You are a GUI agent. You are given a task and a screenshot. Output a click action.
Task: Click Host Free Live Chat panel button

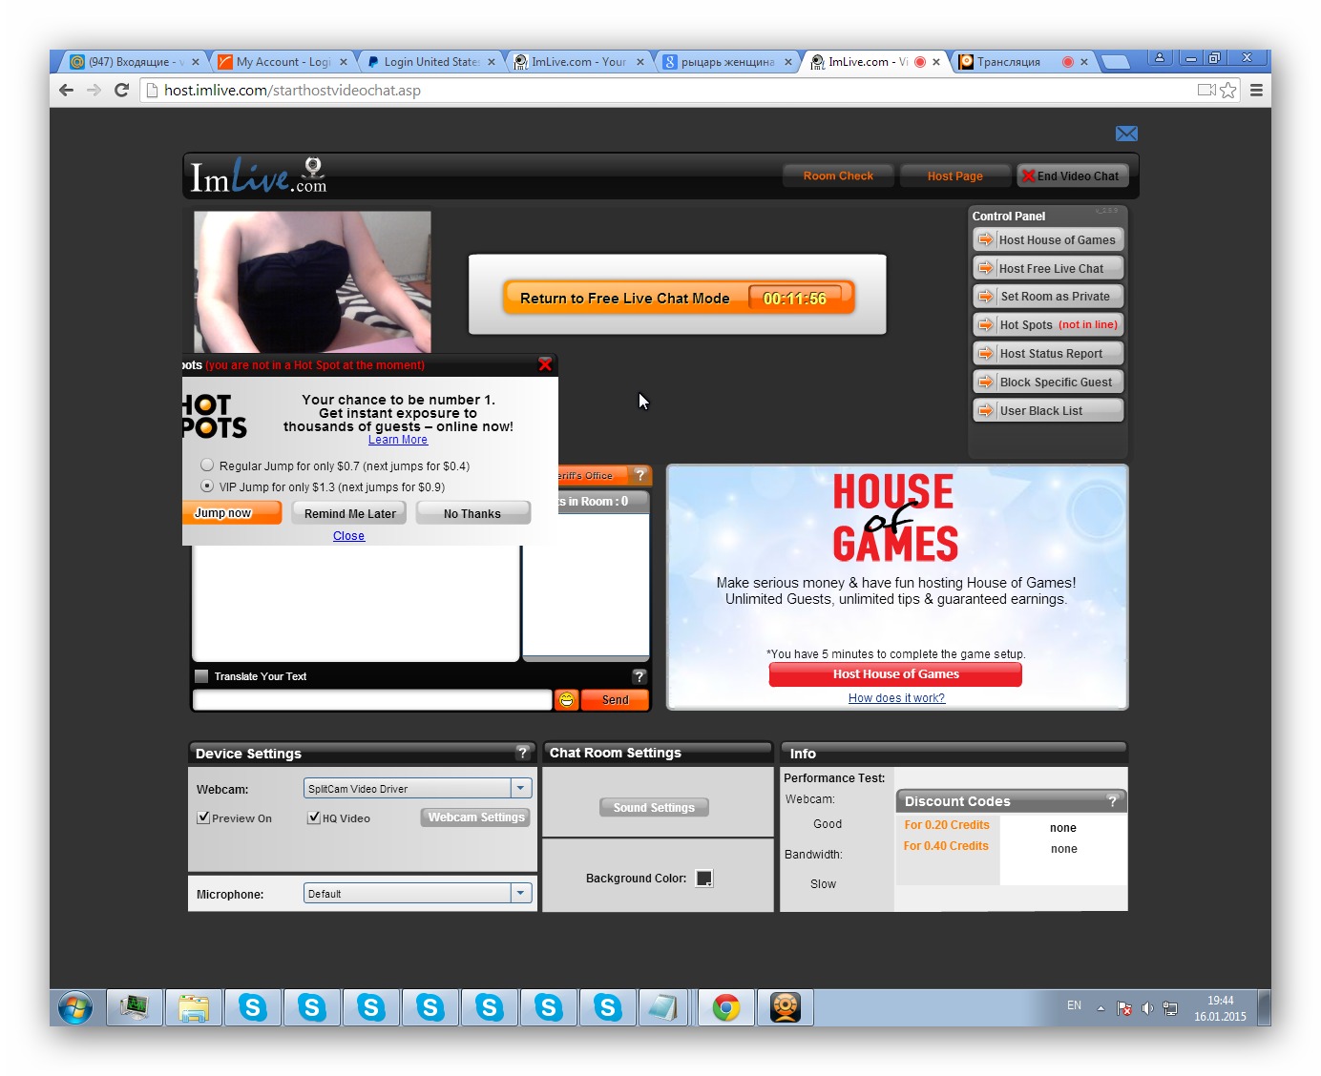tap(1048, 268)
